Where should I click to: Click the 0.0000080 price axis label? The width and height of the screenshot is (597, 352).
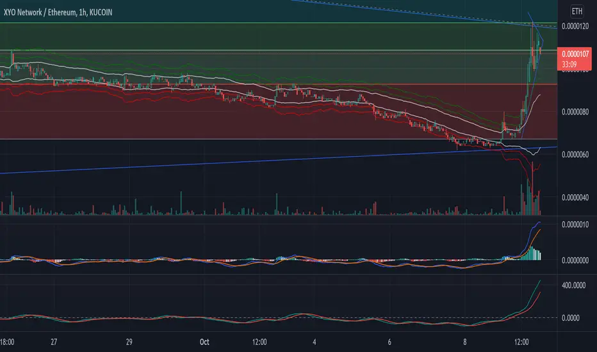[575, 112]
